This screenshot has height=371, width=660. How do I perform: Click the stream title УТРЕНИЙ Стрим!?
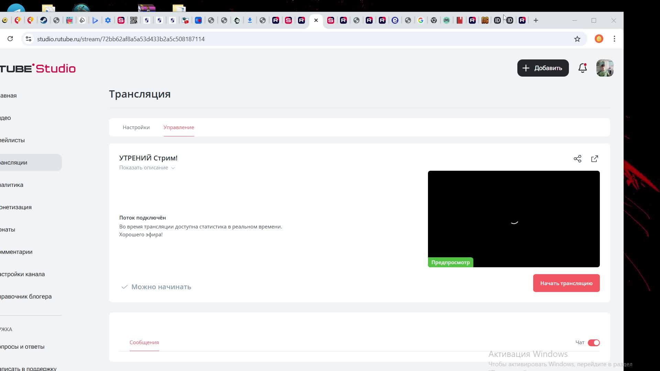tap(148, 158)
